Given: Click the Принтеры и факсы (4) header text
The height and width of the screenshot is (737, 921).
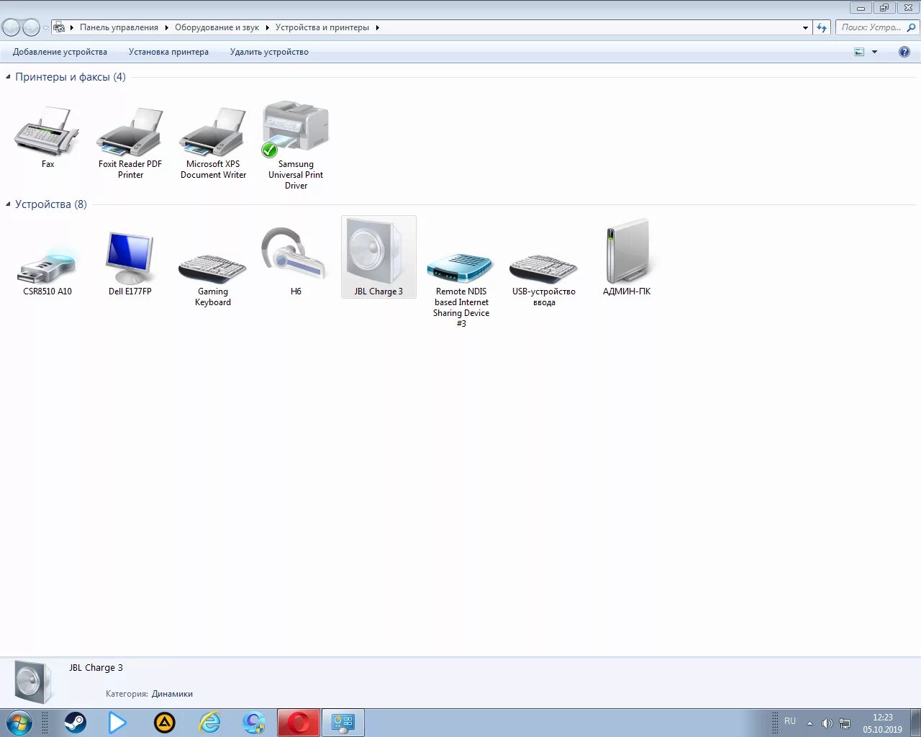Looking at the screenshot, I should (71, 77).
